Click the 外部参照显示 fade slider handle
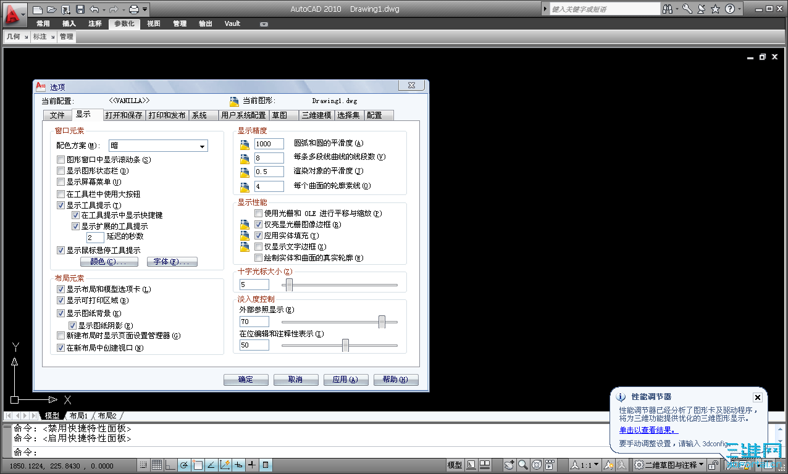Viewport: 788px width, 474px height. pyautogui.click(x=382, y=322)
